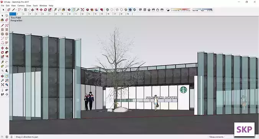Activate the Follow Me tool
This screenshot has width=259, height=139.
tap(7, 52)
